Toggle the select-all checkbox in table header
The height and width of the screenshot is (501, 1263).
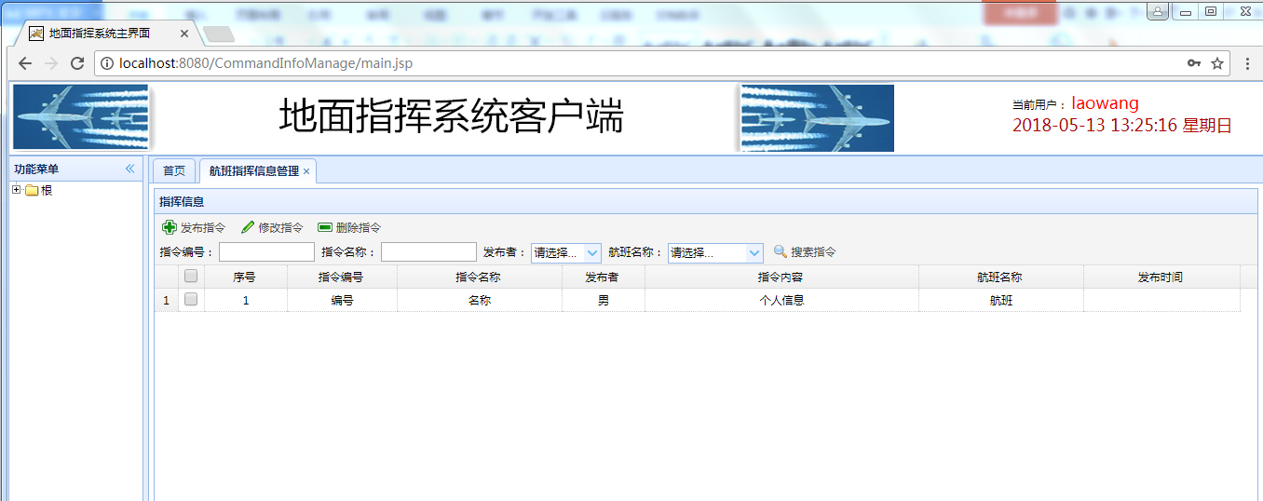(191, 277)
